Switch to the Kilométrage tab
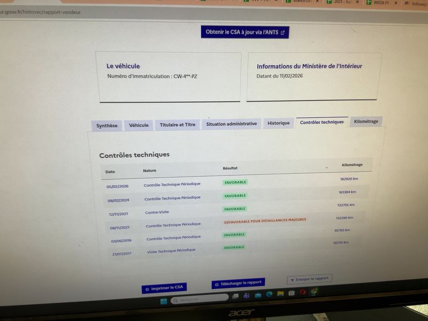 pyautogui.click(x=366, y=121)
